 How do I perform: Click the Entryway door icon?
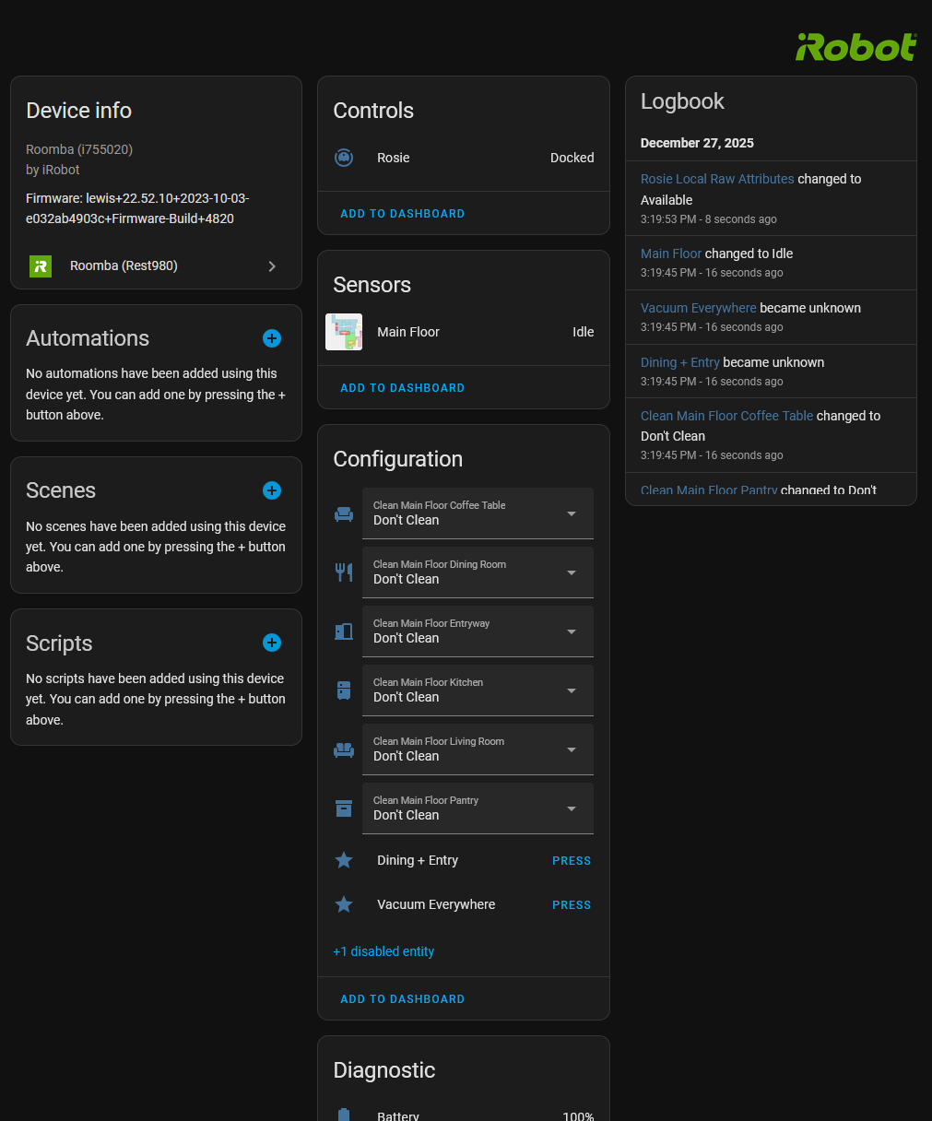pos(344,631)
